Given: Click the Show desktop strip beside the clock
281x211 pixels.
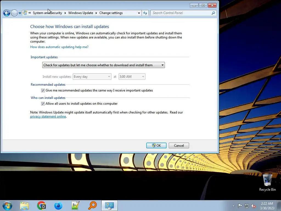Looking at the screenshot, I should 279,206.
